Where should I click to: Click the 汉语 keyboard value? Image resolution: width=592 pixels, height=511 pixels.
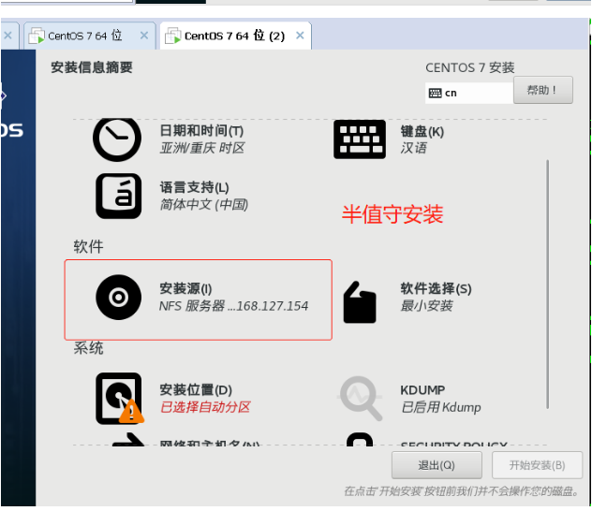point(413,148)
